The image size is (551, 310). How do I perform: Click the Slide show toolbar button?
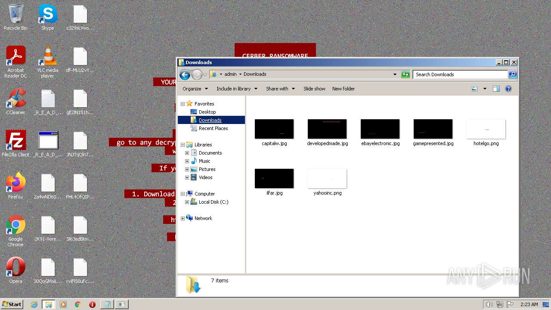pyautogui.click(x=314, y=89)
